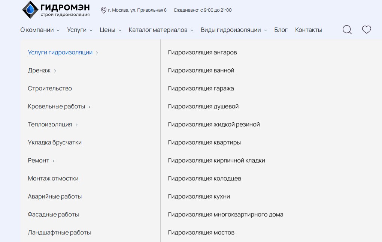
Task: Open Гидроизоляция ванной link
Action: [201, 71]
